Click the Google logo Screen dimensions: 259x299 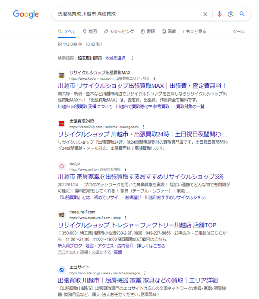click(x=26, y=14)
